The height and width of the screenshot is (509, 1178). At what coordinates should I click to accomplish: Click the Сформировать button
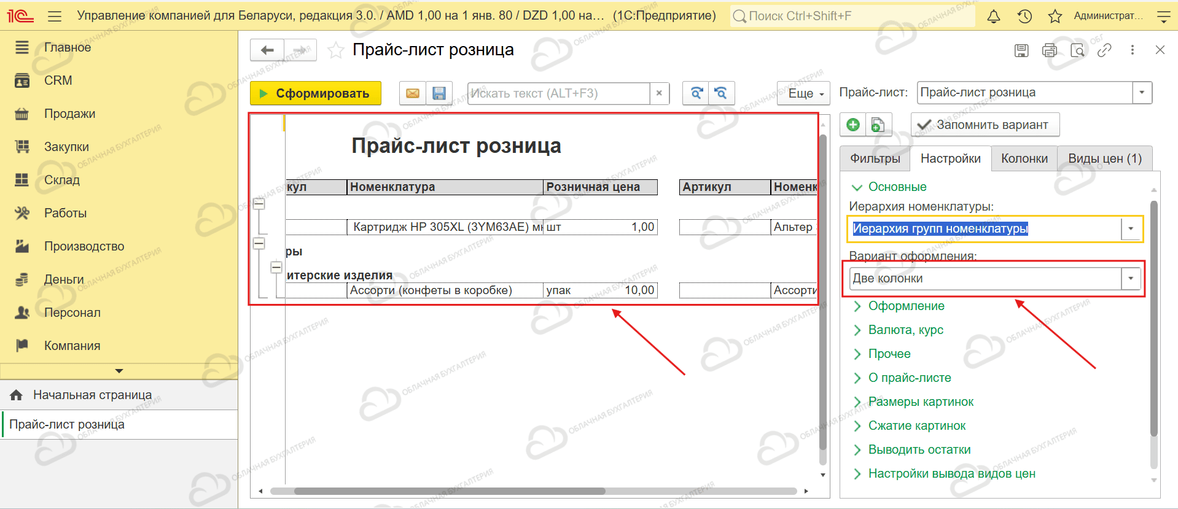(316, 93)
